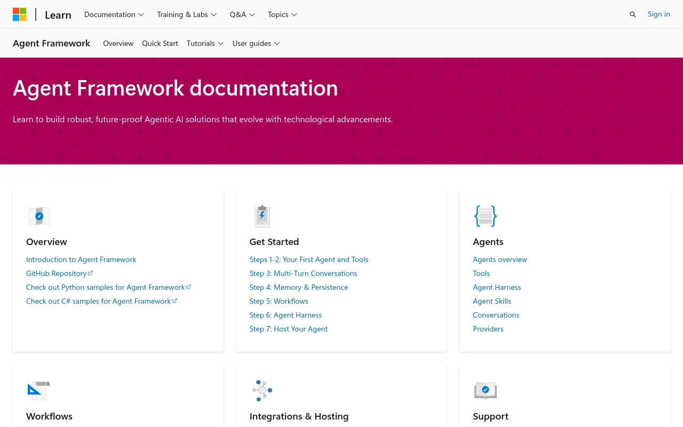Open Agents overview link

point(500,259)
